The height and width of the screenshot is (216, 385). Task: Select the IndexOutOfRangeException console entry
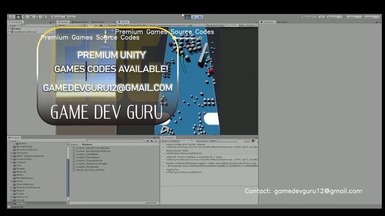[209, 164]
